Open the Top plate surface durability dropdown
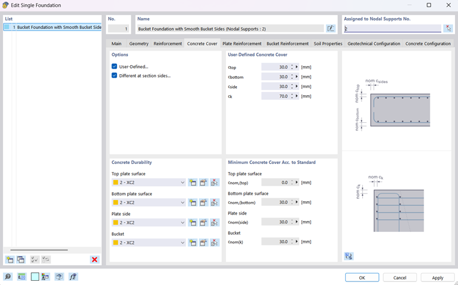458x285 pixels. click(x=149, y=183)
